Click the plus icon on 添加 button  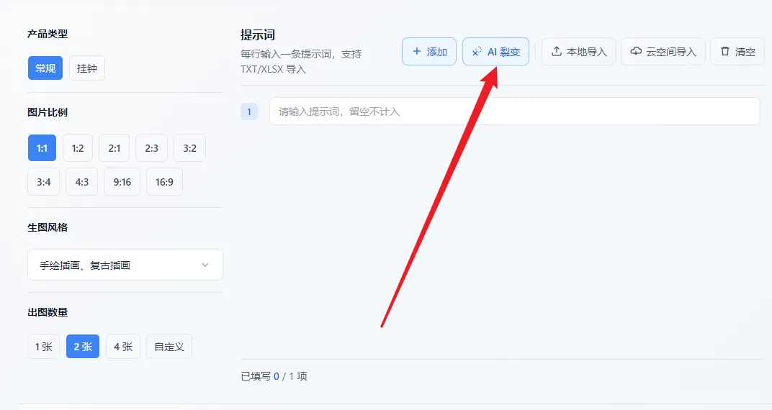tap(416, 52)
